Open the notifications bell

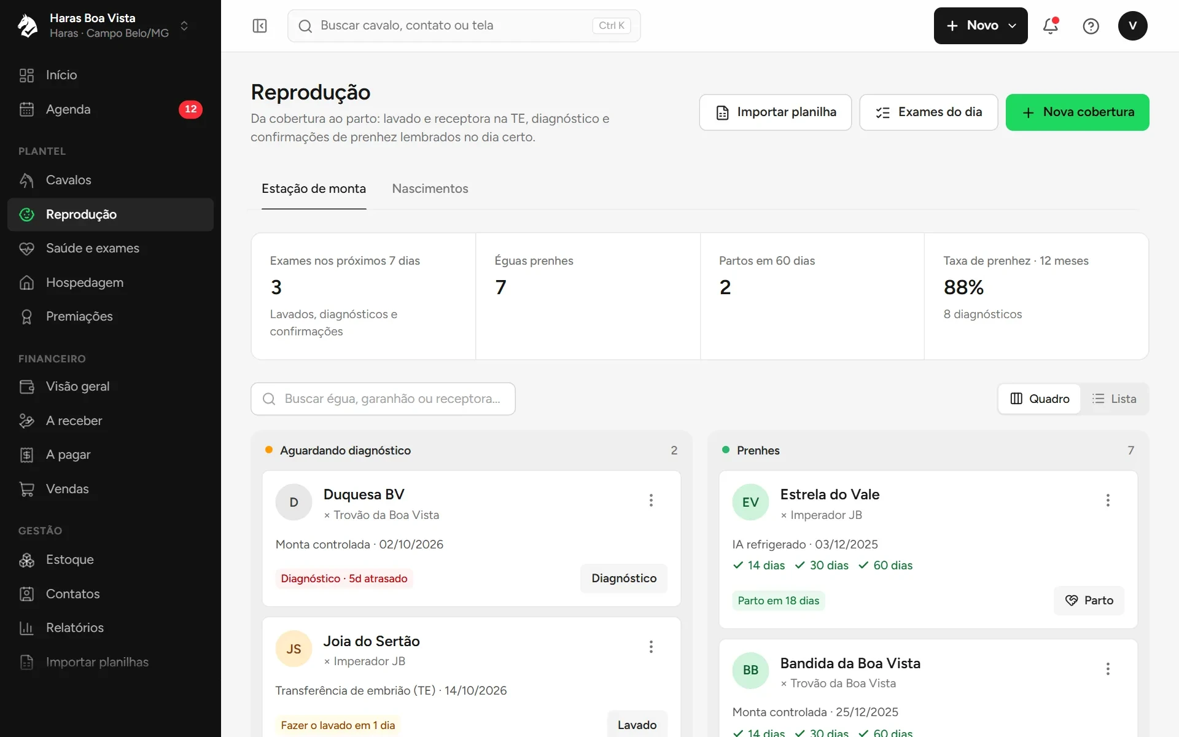pyautogui.click(x=1051, y=26)
